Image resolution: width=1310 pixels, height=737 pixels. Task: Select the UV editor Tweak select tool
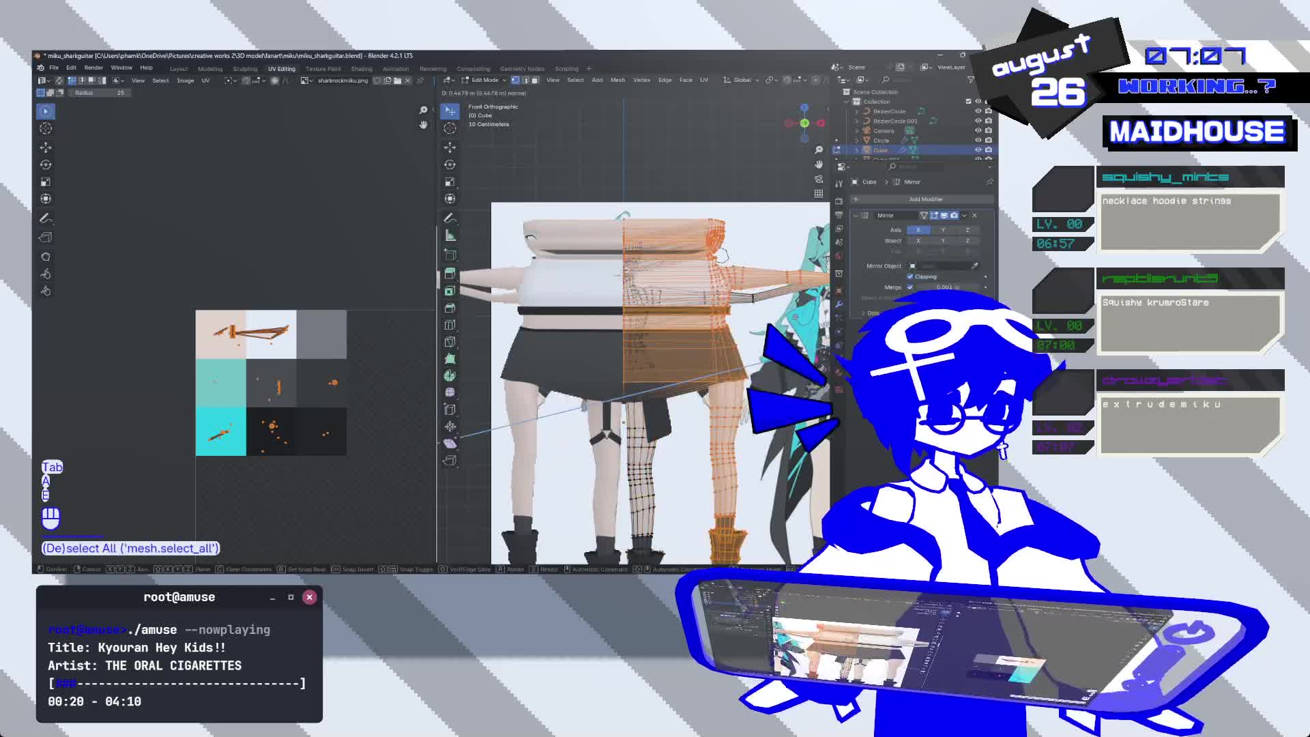click(x=46, y=111)
